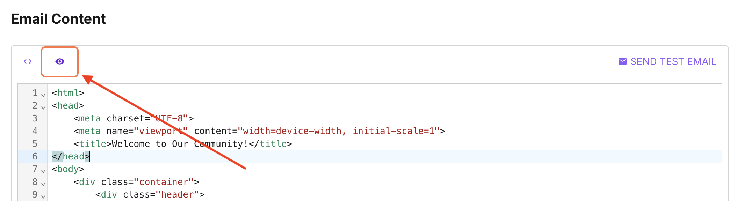This screenshot has width=736, height=201.
Task: Send a test email
Action: coord(668,61)
